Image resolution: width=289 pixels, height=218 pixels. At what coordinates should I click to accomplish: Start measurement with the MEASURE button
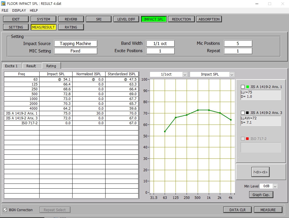(x=268, y=210)
